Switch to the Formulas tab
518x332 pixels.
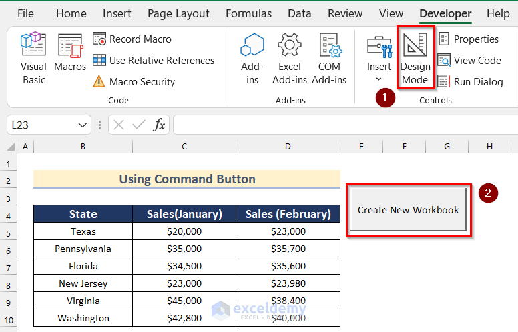pos(248,13)
